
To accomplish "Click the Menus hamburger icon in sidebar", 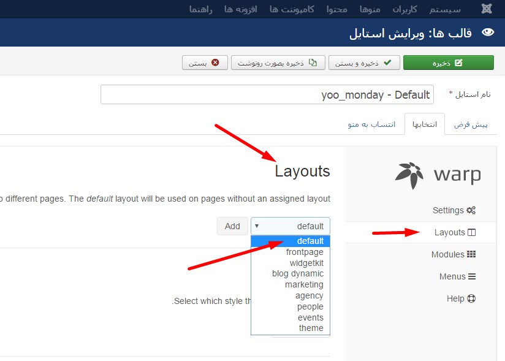I will 472,276.
